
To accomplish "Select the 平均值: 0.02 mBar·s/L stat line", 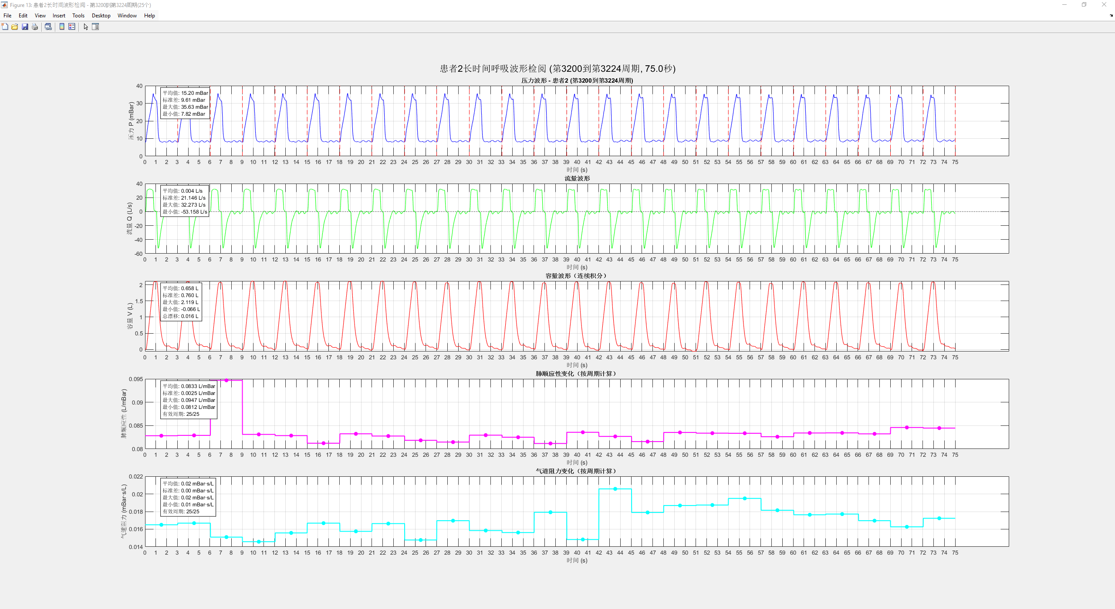I will tap(188, 484).
